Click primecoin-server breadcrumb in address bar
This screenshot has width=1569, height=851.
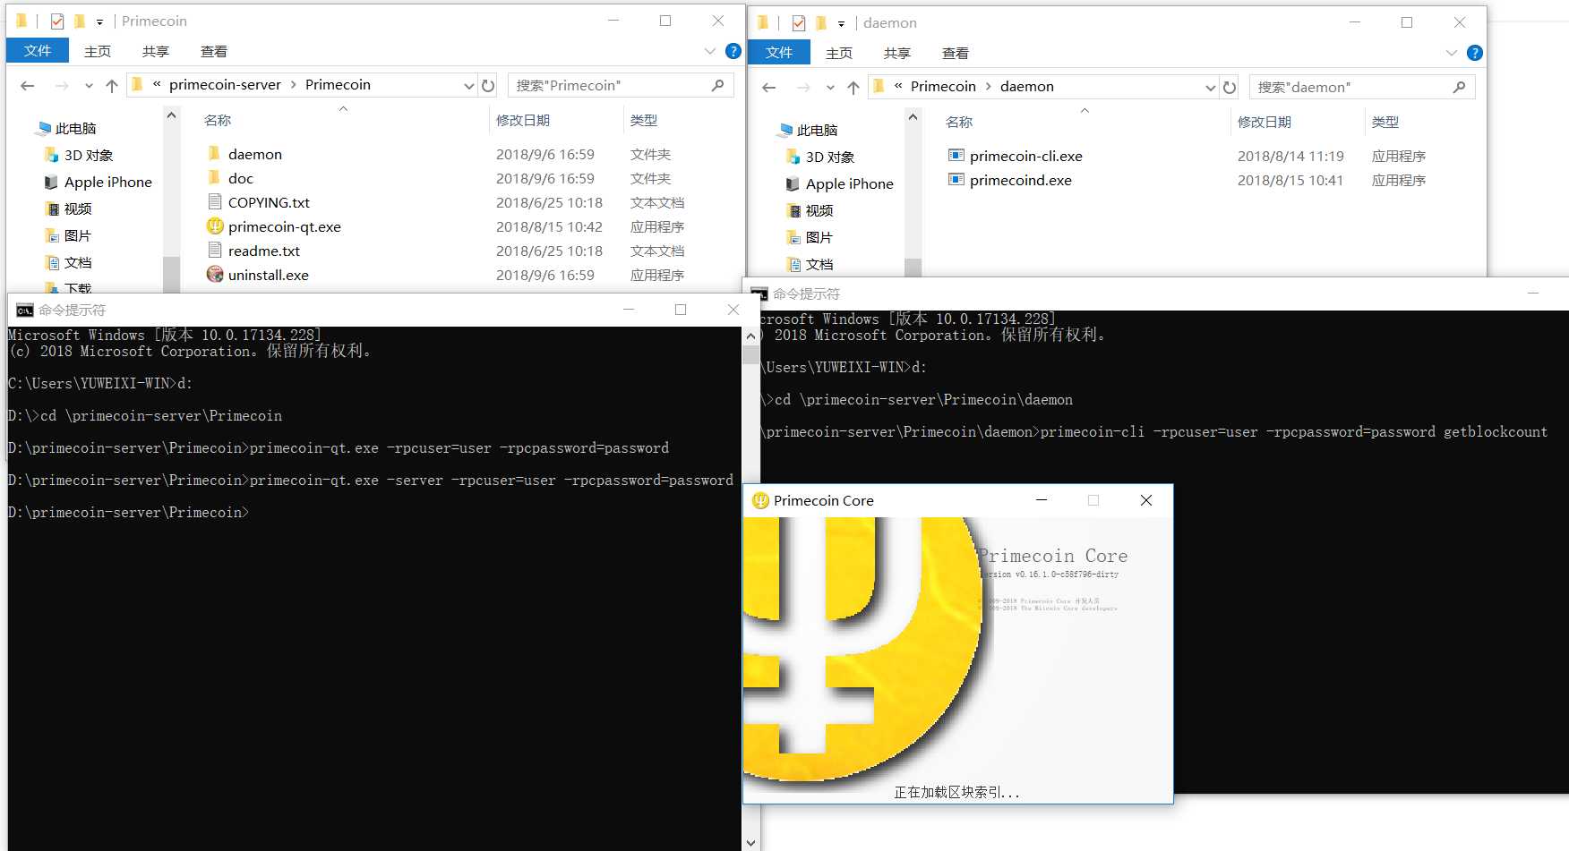(225, 84)
